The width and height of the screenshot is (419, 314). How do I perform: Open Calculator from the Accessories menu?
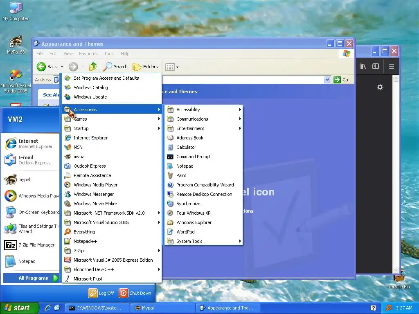pos(203,147)
